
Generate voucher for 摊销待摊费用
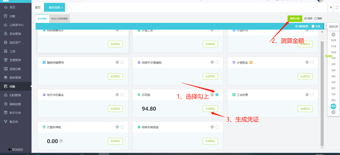coord(115,76)
